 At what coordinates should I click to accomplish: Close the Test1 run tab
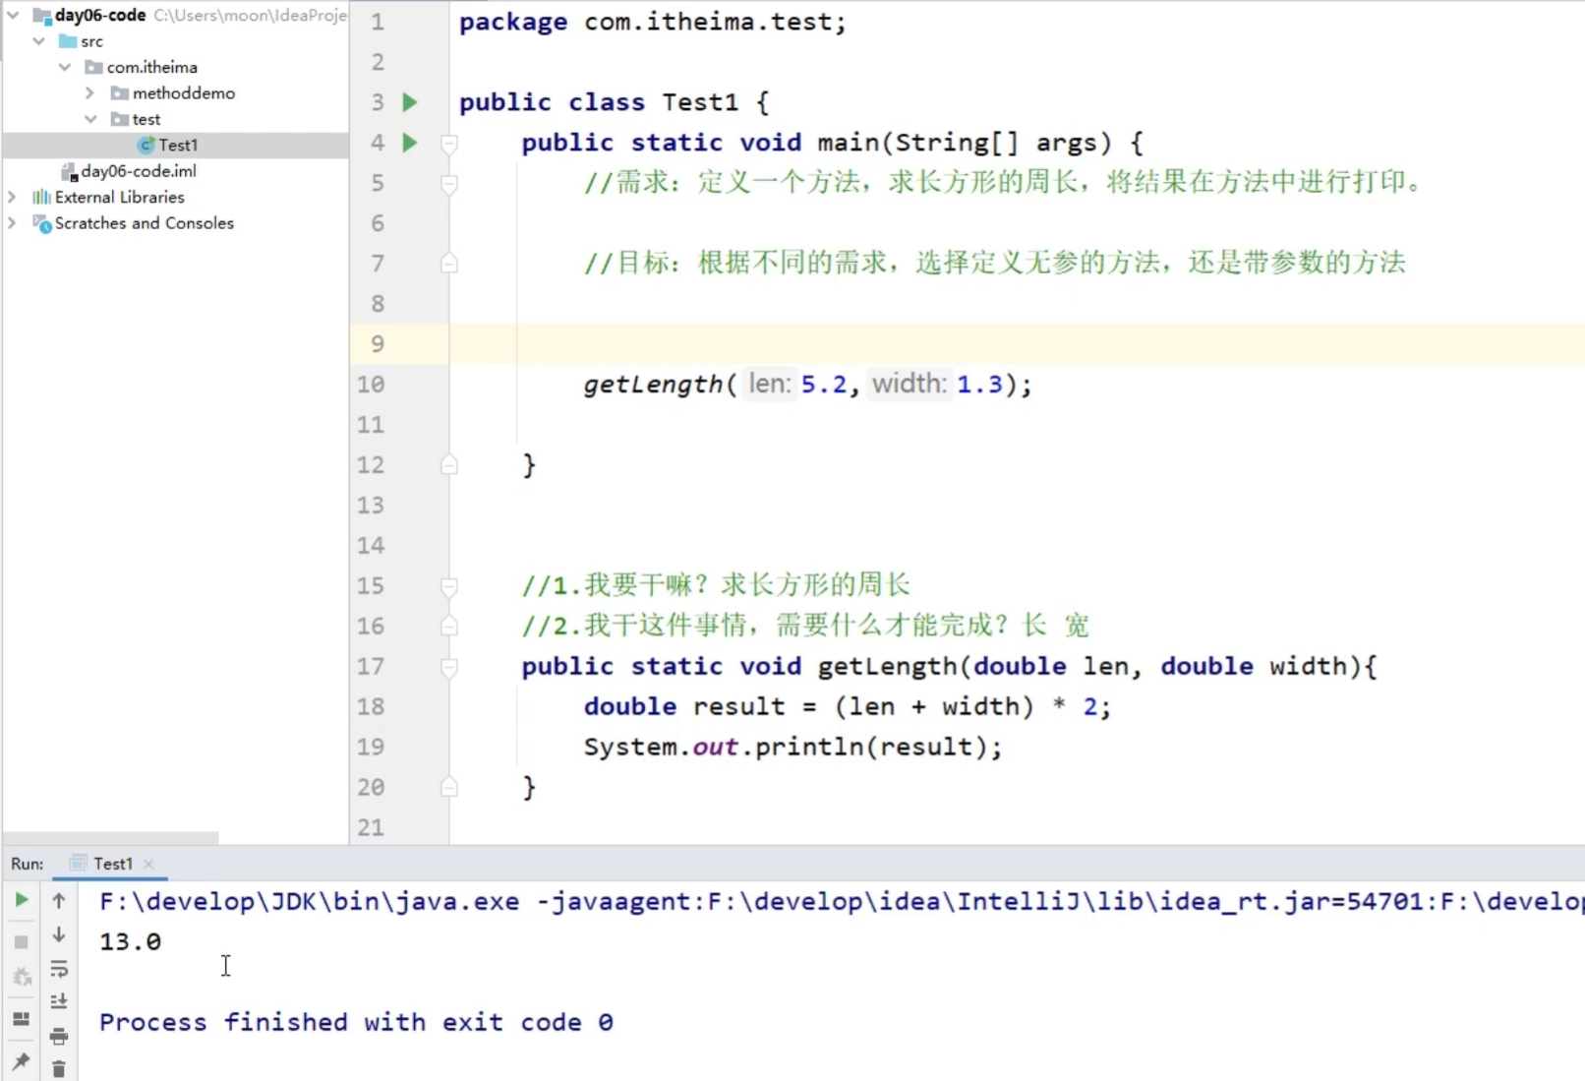[x=149, y=864]
